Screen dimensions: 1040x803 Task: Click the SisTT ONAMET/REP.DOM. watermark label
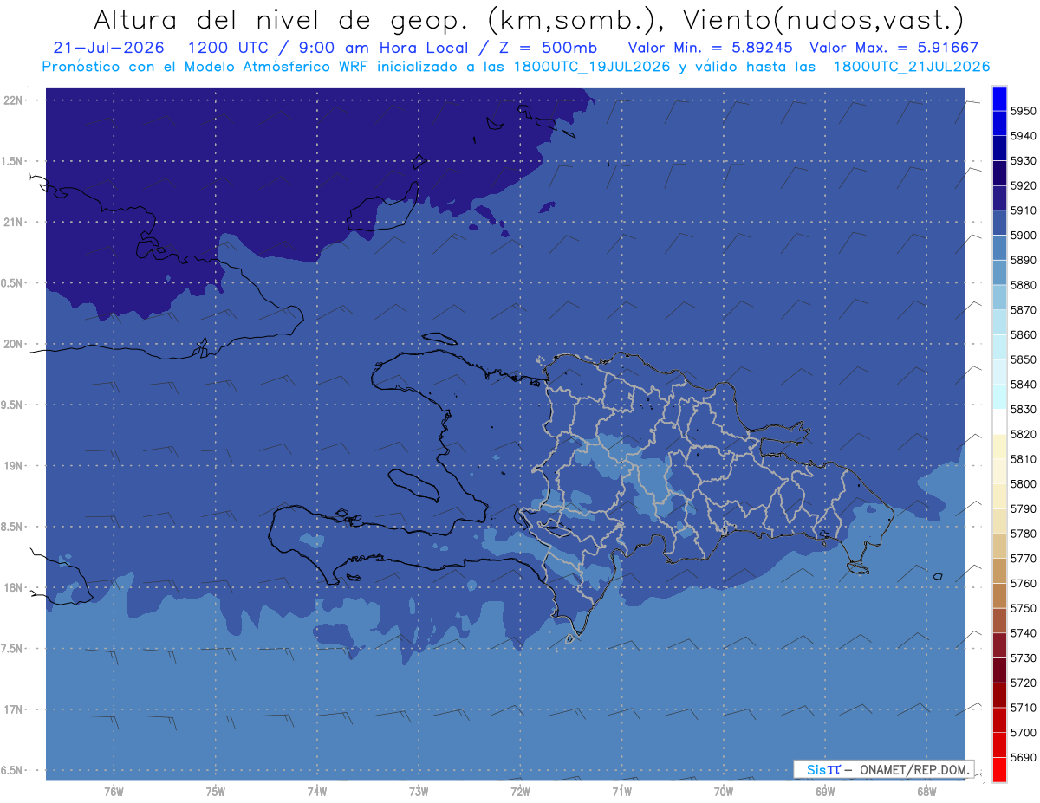pyautogui.click(x=883, y=769)
